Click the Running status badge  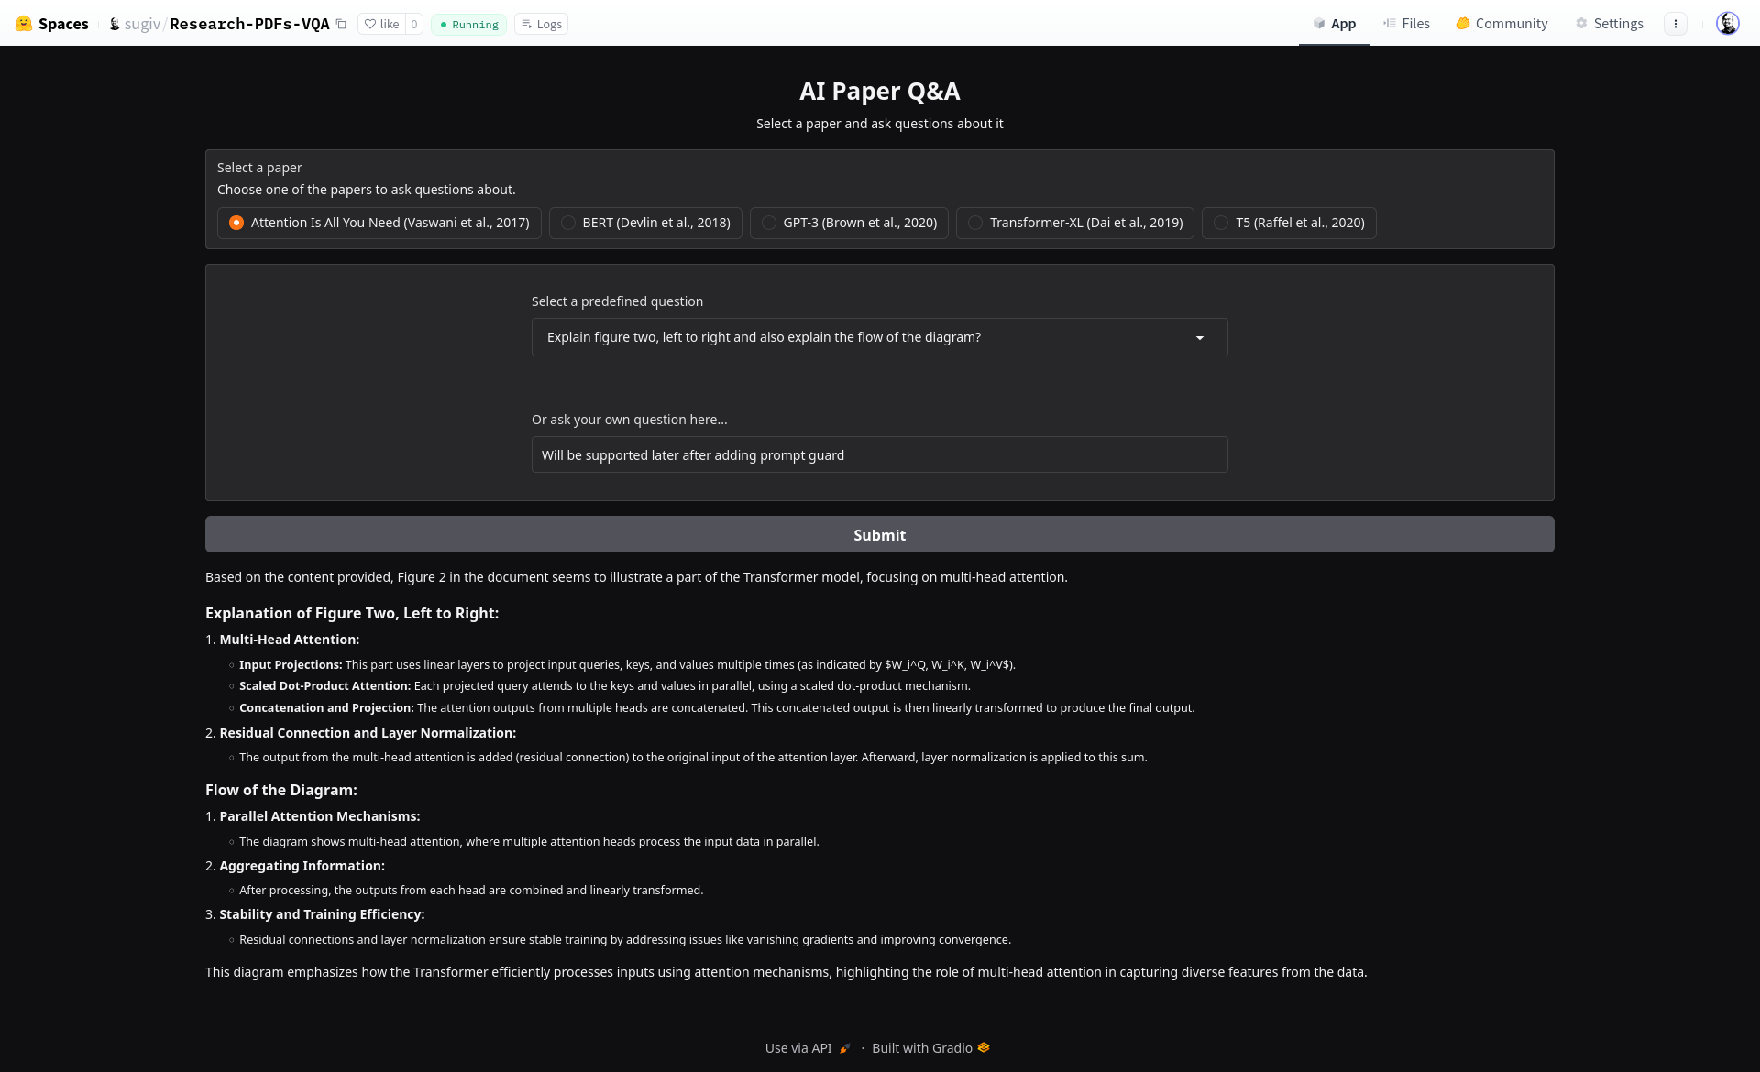(x=469, y=24)
